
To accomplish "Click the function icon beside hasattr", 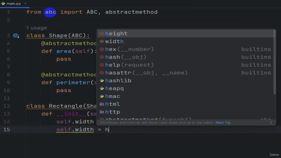I will (x=102, y=73).
